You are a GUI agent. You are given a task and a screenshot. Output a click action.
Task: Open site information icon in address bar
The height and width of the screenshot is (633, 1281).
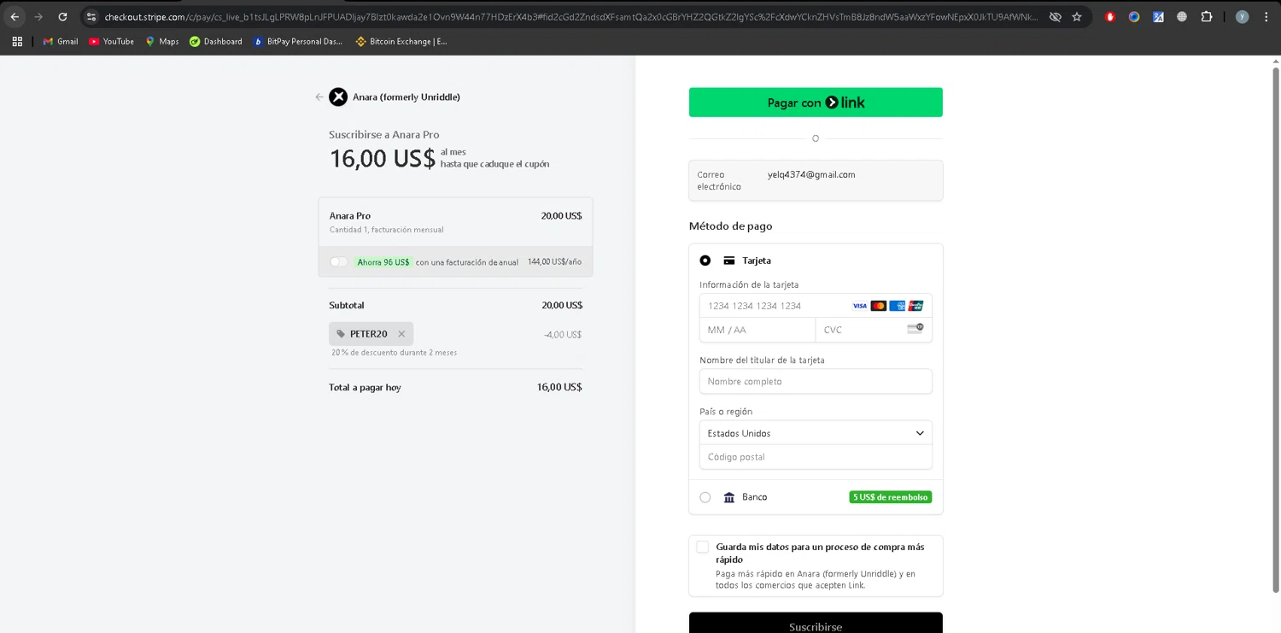pos(91,16)
